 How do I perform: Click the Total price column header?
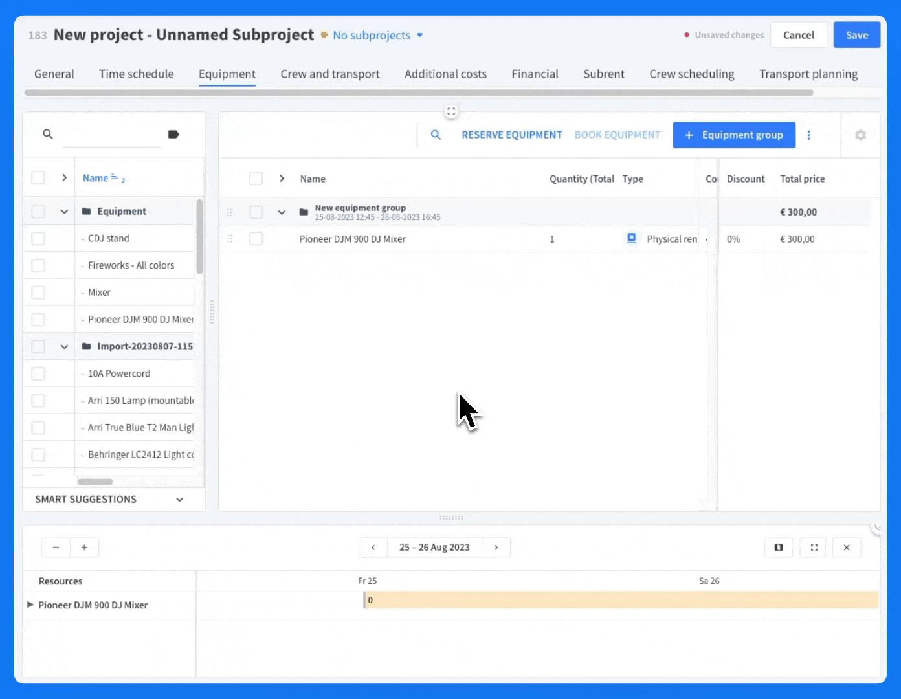click(803, 179)
